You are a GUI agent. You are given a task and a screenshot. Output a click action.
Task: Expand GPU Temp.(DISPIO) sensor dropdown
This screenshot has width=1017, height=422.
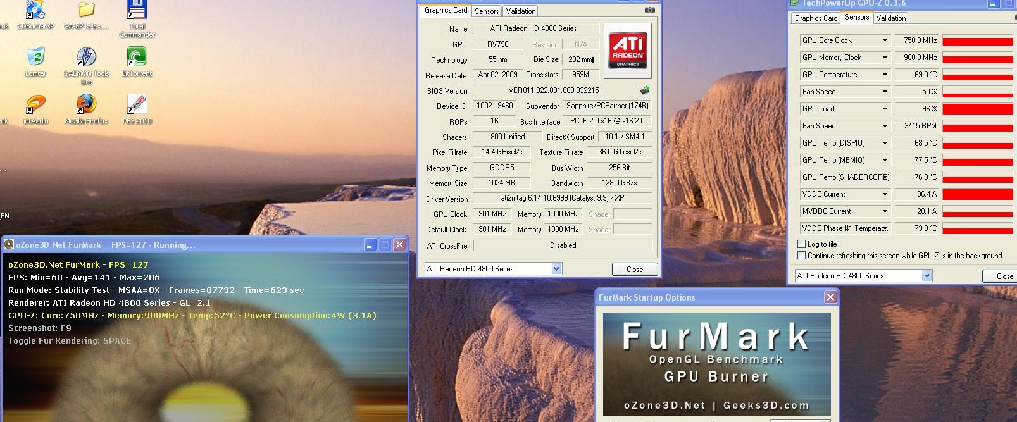[x=885, y=143]
